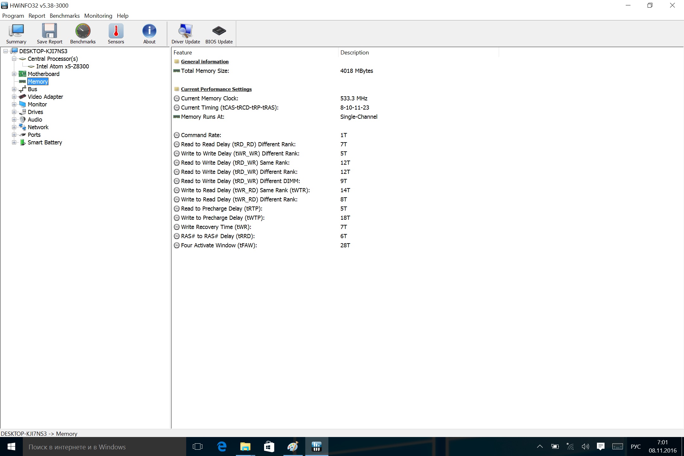The width and height of the screenshot is (684, 456).
Task: Expand the Network tree node
Action: click(14, 127)
